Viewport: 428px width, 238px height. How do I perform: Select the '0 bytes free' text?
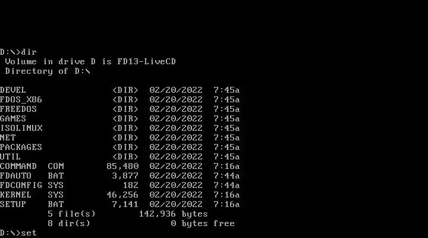(203, 224)
